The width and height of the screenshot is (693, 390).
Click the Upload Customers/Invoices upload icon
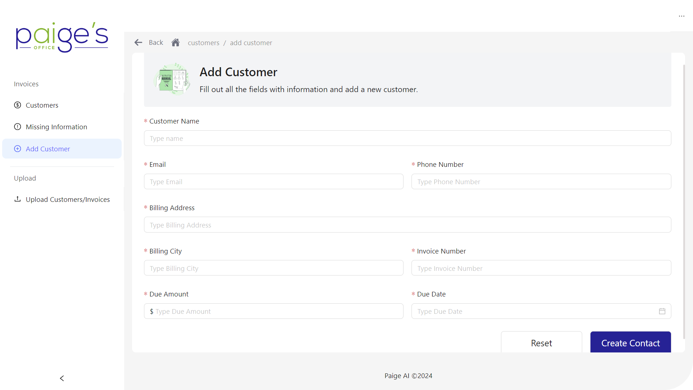point(17,199)
